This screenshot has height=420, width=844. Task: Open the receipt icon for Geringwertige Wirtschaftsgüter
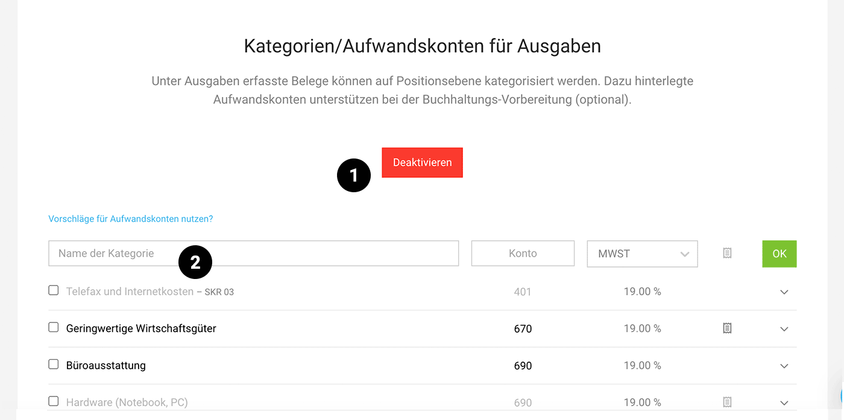(726, 328)
